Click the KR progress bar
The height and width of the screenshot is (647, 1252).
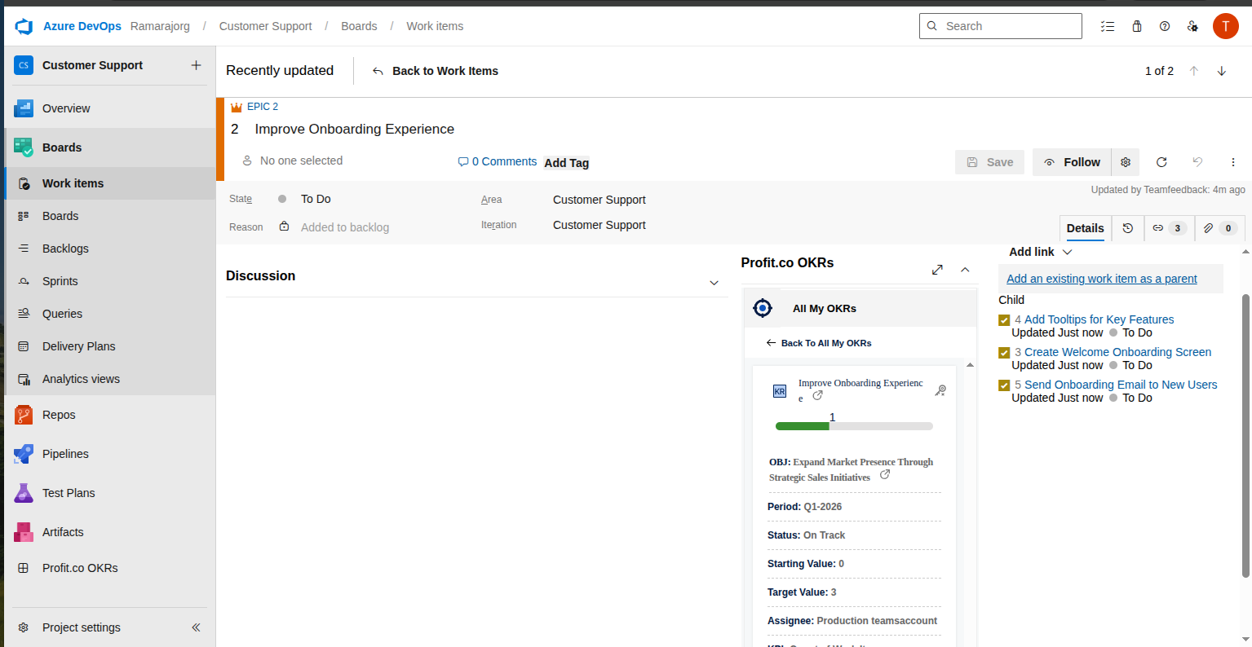click(x=854, y=426)
